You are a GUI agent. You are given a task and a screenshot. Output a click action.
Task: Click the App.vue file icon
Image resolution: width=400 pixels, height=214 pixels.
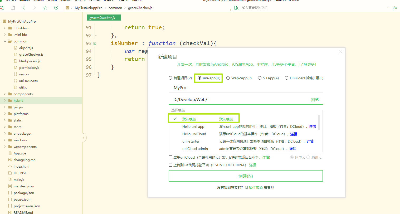click(x=10, y=153)
